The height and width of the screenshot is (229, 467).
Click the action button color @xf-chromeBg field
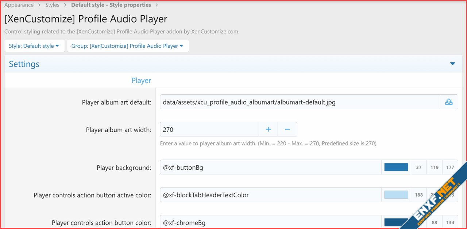point(271,222)
